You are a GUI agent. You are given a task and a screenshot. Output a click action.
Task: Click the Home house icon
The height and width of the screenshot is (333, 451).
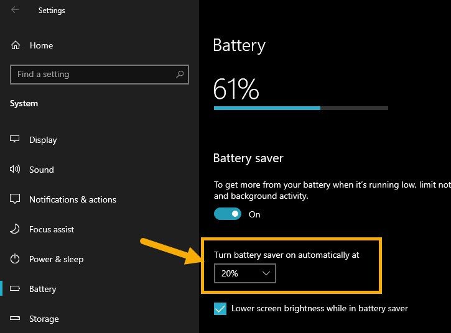(16, 45)
